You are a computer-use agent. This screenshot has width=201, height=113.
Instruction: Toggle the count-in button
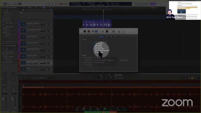(152, 4)
